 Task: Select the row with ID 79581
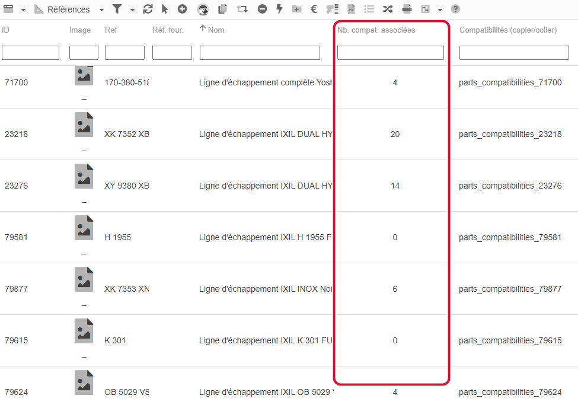point(16,237)
